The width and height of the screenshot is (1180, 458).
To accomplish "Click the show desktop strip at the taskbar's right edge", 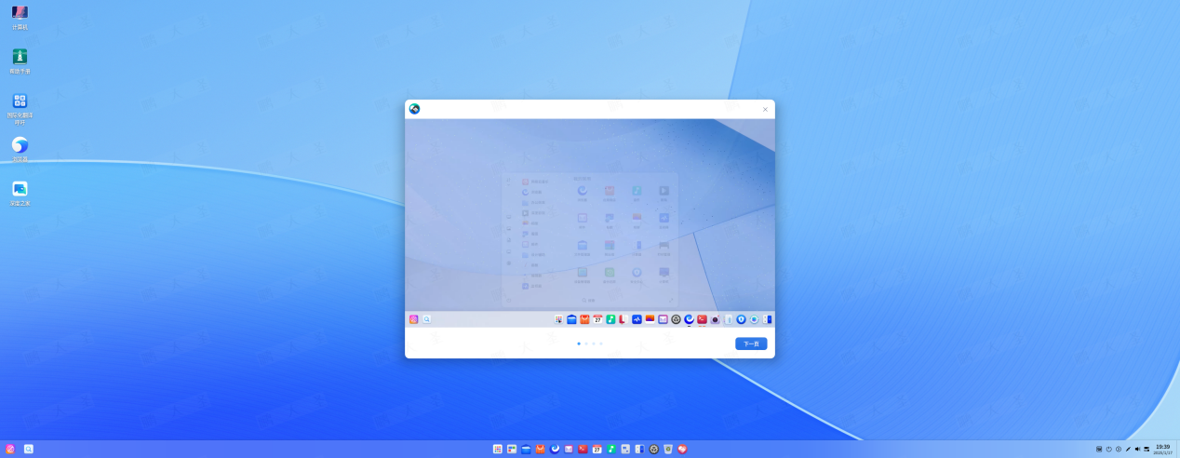I will (x=1178, y=449).
